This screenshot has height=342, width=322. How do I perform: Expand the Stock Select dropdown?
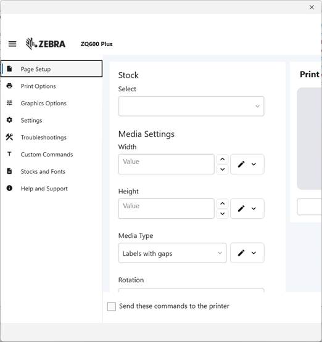(191, 106)
